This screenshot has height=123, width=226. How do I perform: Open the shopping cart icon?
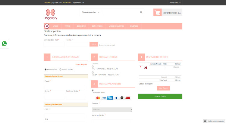click(158, 12)
